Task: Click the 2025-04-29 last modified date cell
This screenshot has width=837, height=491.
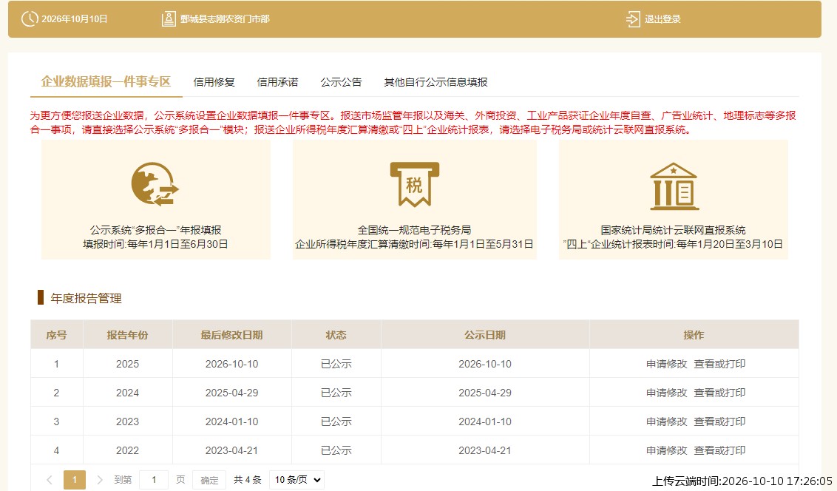Action: coord(231,393)
